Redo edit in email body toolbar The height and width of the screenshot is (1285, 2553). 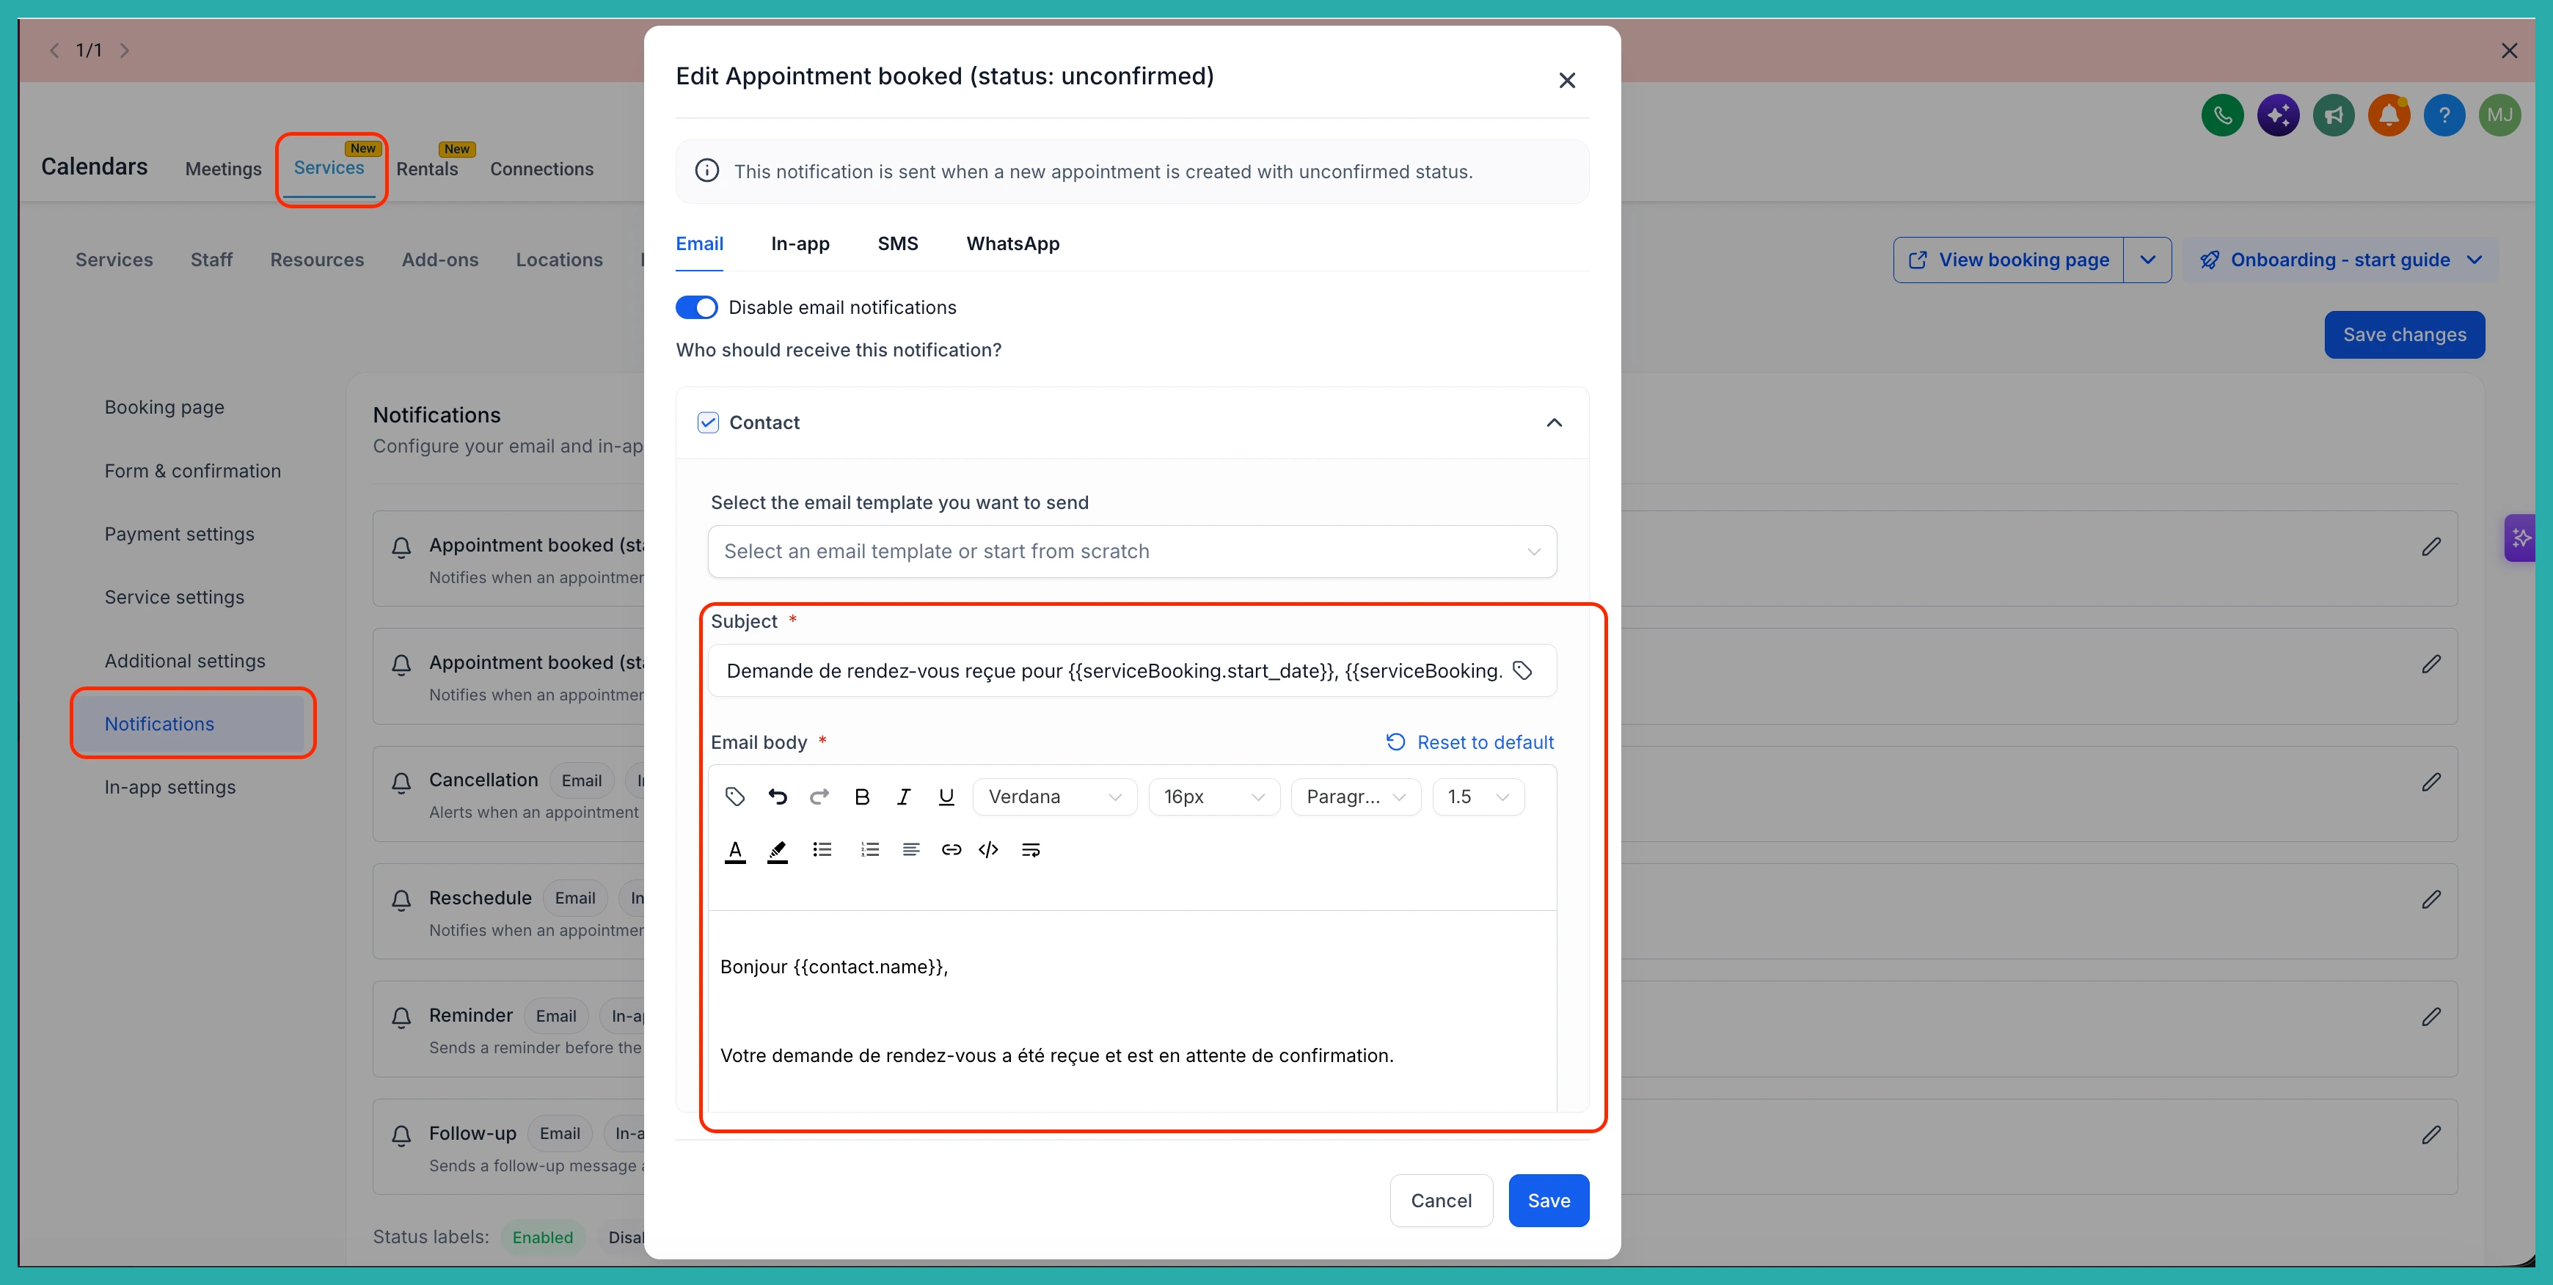[x=819, y=797]
